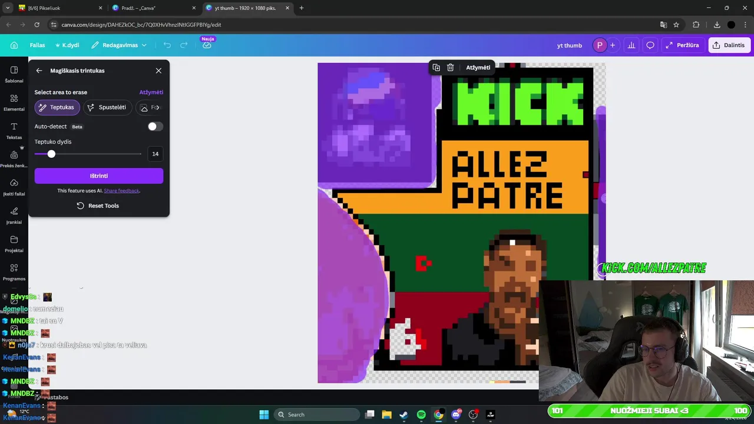Delete element with canvas trash icon
754x424 pixels.
point(450,68)
